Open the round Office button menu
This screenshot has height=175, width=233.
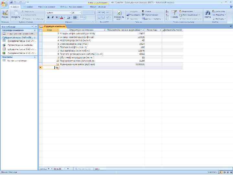4,4
